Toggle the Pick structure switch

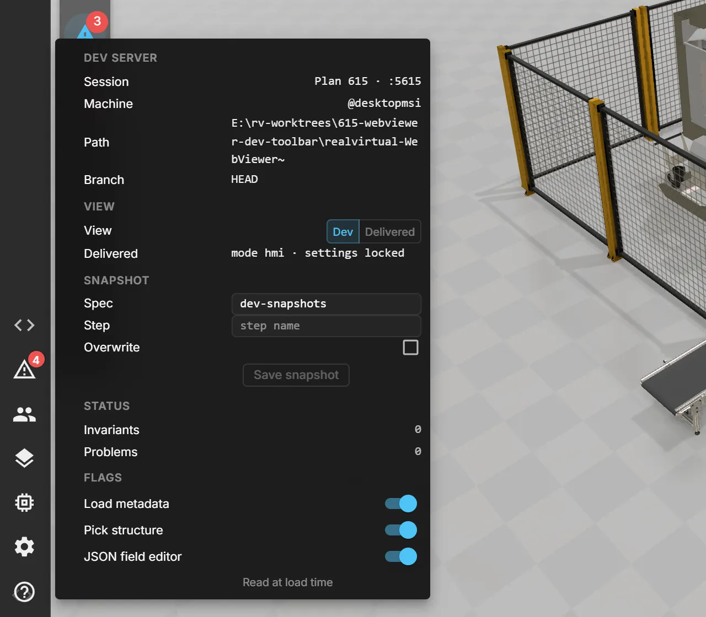[401, 530]
